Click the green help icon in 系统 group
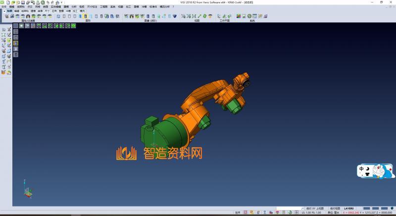Screen dimensions: 396x216 tap(249, 16)
